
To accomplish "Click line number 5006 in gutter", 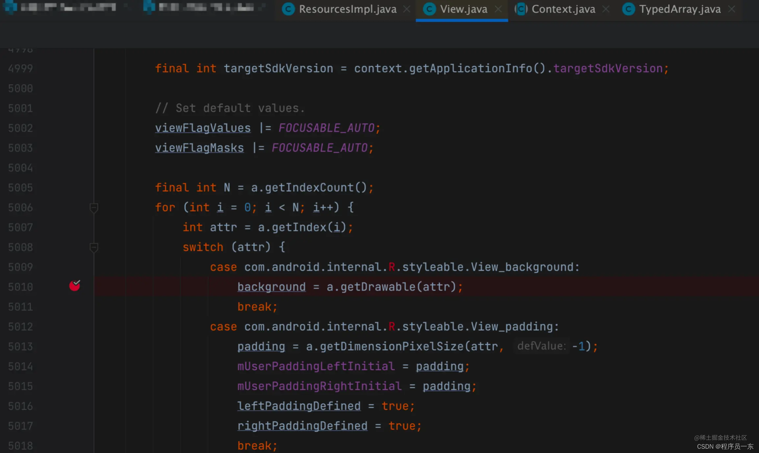I will pos(20,208).
